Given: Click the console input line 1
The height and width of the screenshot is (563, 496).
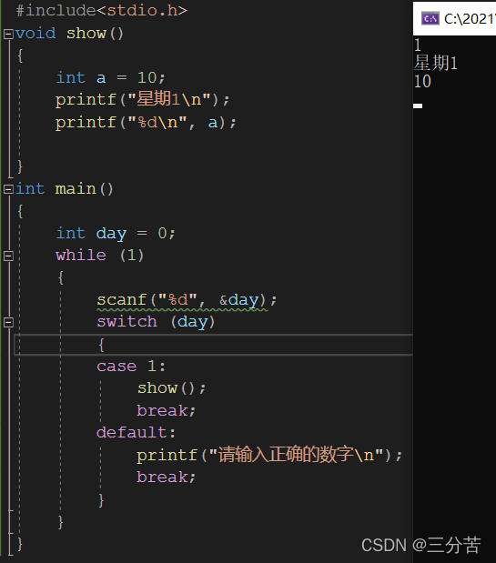Looking at the screenshot, I should coord(418,45).
